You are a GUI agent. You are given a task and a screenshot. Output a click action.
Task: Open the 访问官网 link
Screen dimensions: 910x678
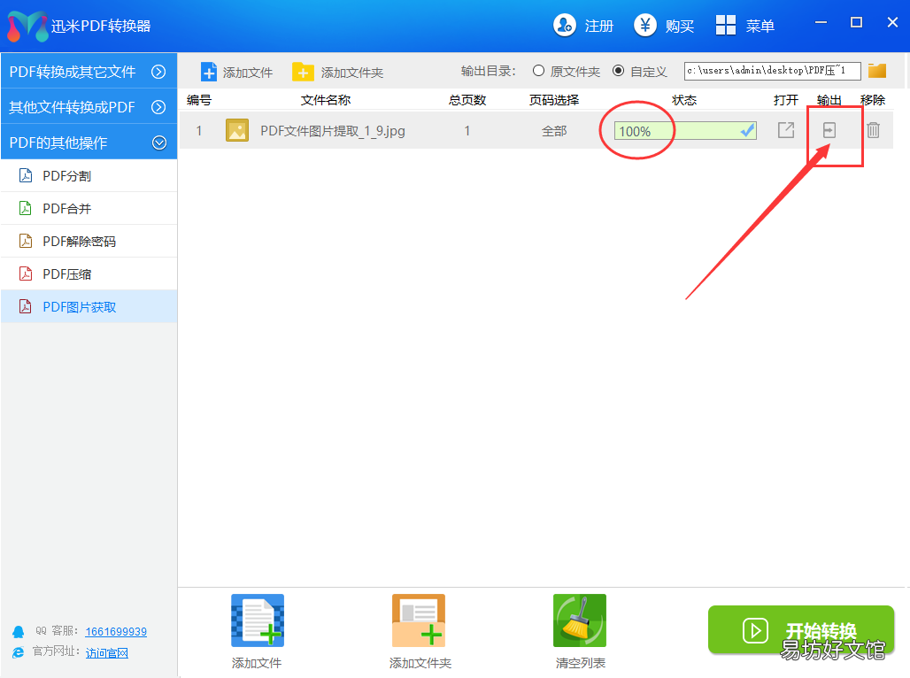107,653
